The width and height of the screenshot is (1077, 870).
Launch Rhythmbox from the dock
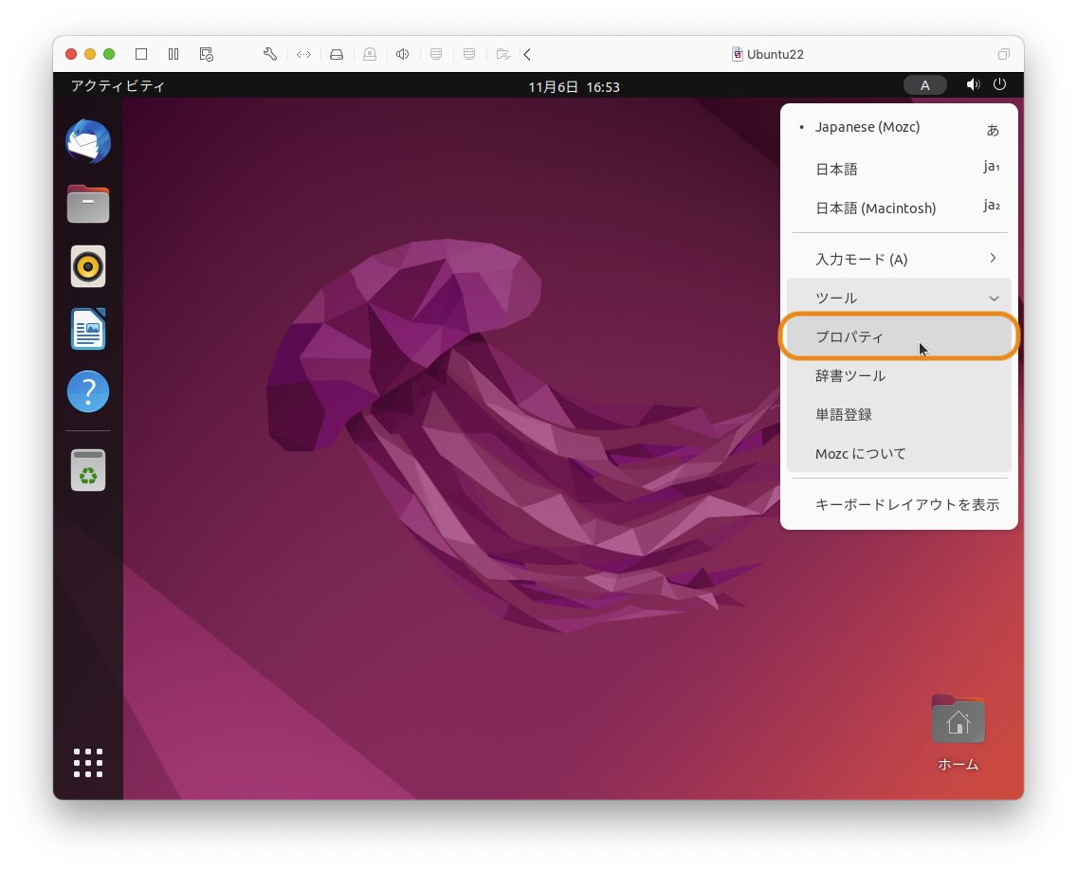click(x=88, y=266)
